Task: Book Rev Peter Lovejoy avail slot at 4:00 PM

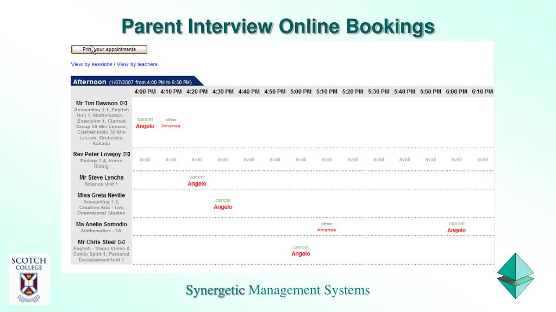Action: click(x=145, y=160)
